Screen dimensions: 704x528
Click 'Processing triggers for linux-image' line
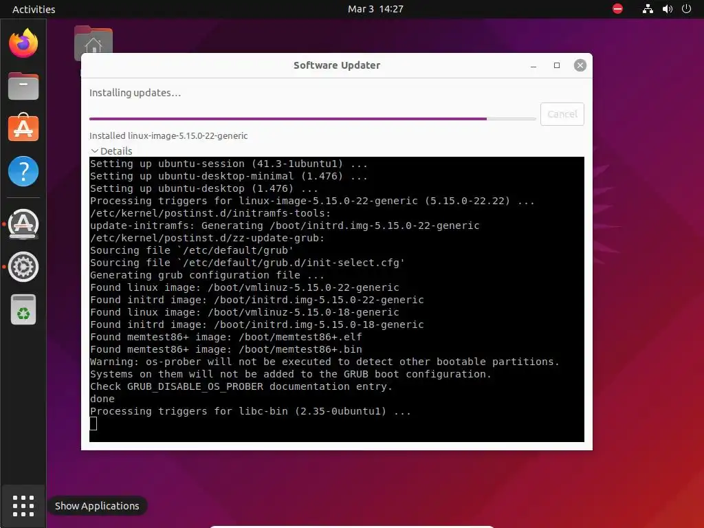click(312, 201)
